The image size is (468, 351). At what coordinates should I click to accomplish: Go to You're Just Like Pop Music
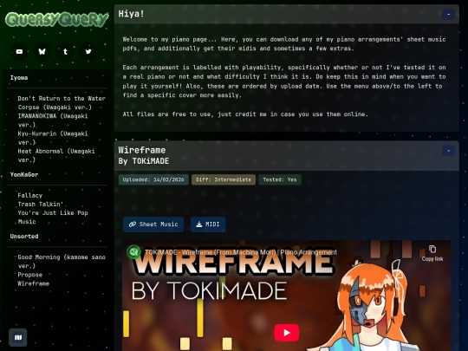point(53,218)
